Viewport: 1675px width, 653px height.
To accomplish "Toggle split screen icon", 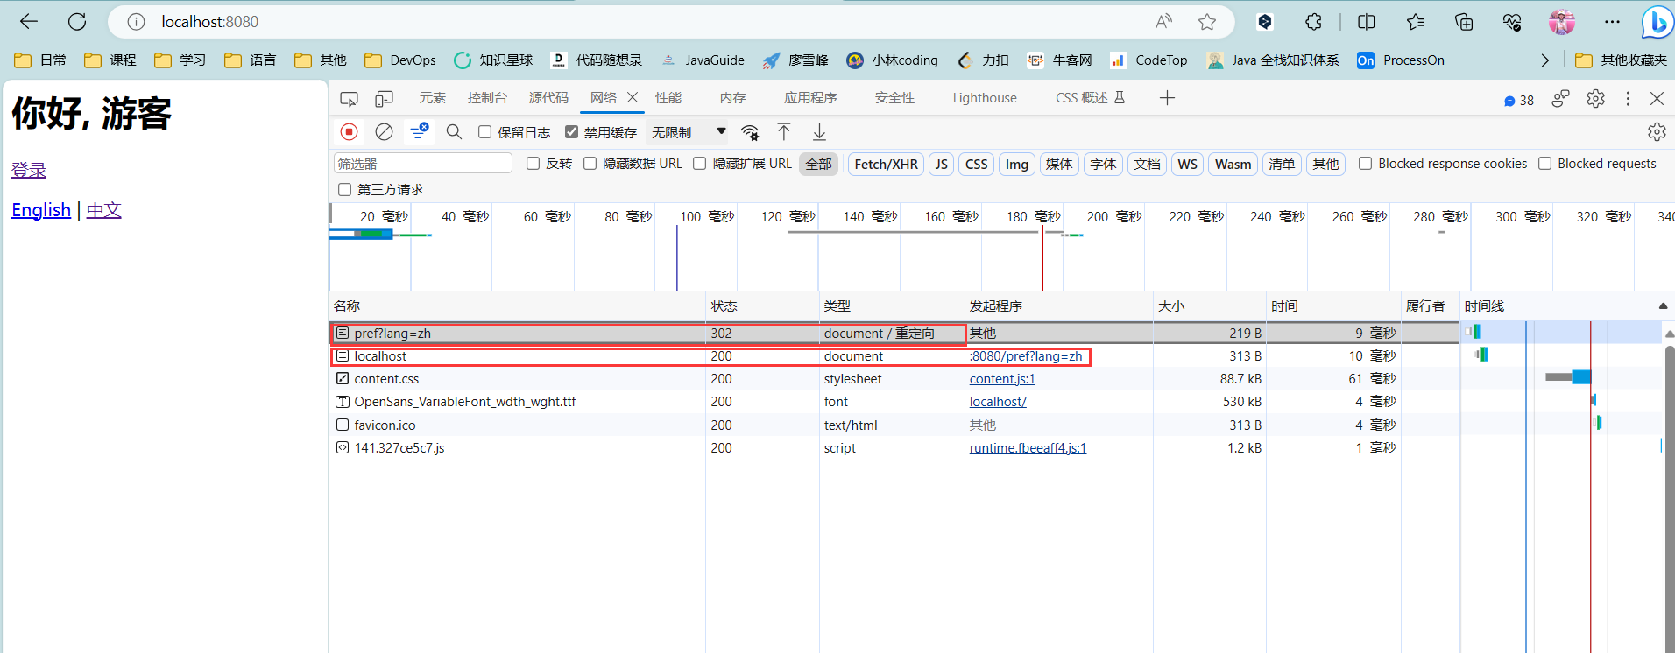I will 1367,22.
